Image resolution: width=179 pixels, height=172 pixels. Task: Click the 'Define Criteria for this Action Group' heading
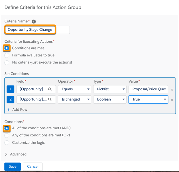click(43, 7)
